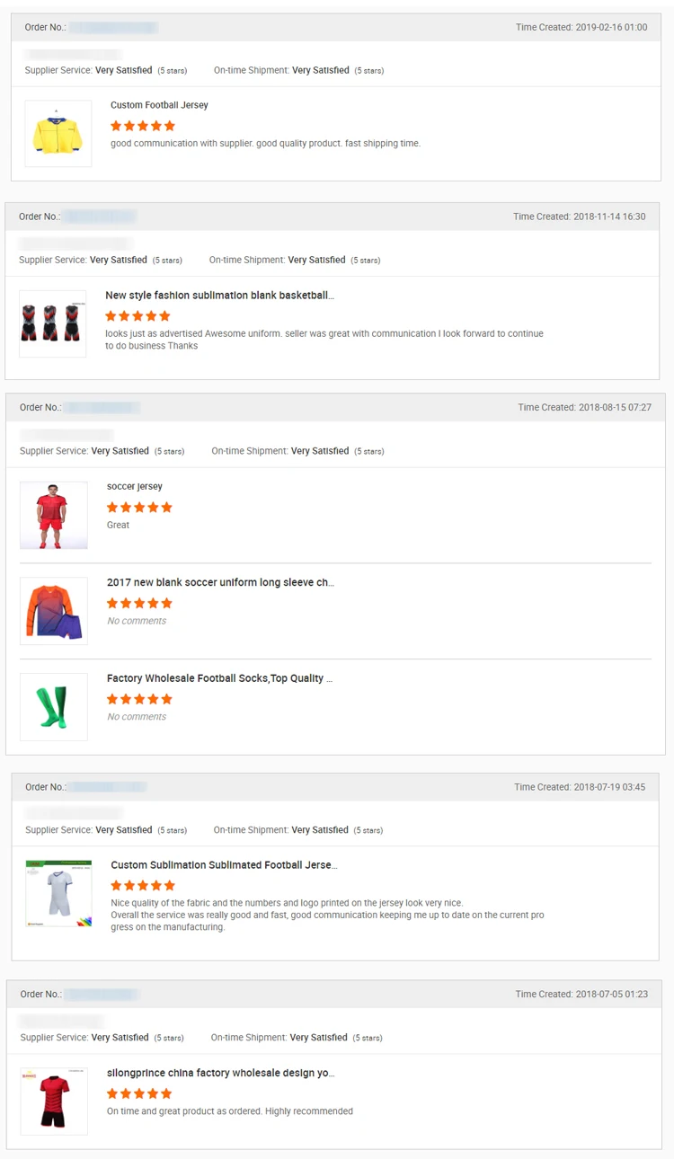The height and width of the screenshot is (1159, 674).
Task: Click star rating under Football Socks listing
Action: pos(139,699)
